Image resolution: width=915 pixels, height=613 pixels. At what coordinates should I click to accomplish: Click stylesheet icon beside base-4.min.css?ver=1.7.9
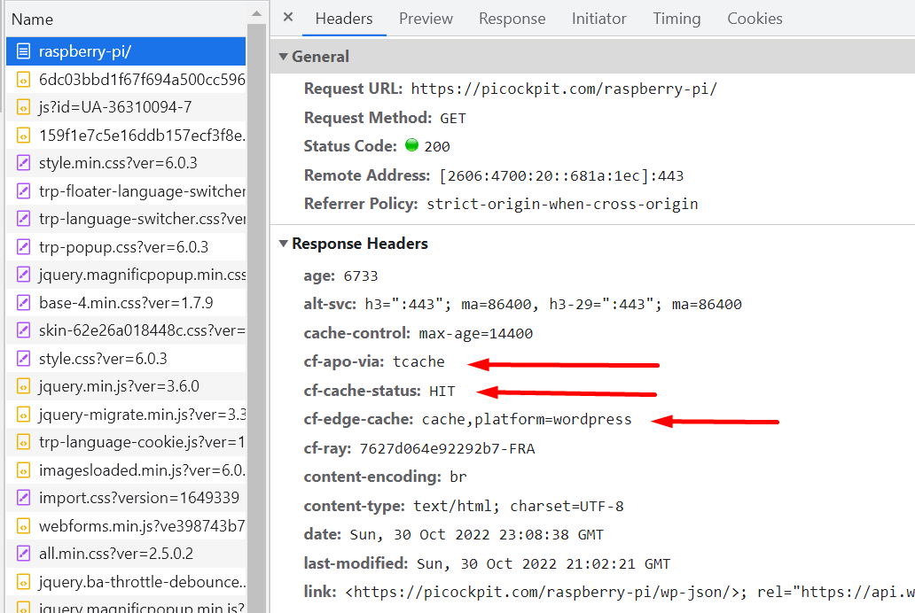23,303
